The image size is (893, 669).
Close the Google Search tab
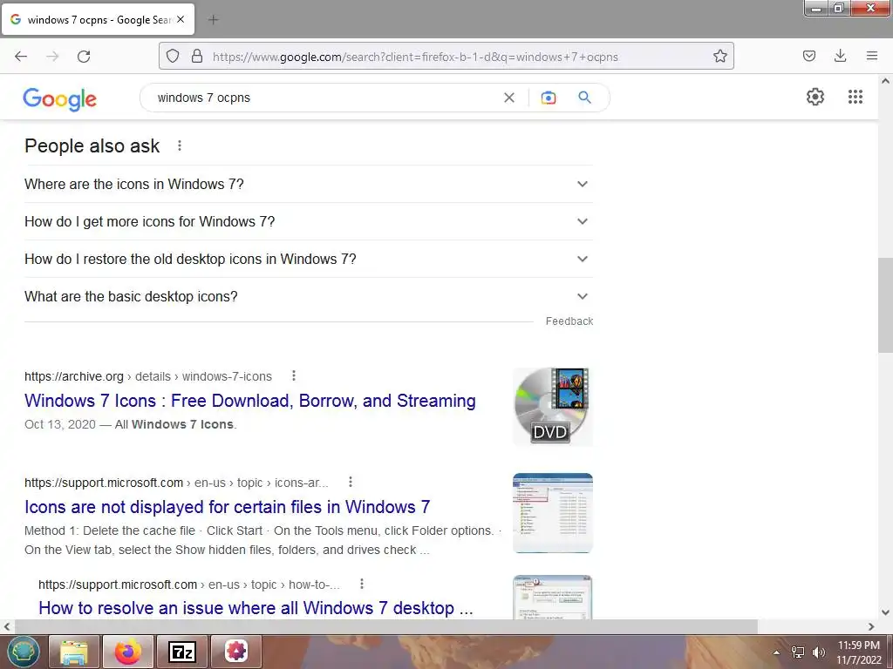click(181, 19)
